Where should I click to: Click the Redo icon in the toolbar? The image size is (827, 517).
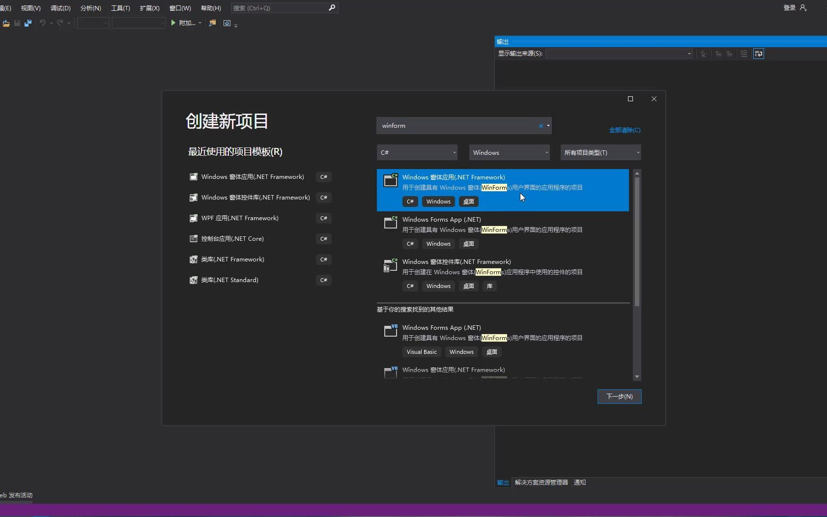coord(60,23)
